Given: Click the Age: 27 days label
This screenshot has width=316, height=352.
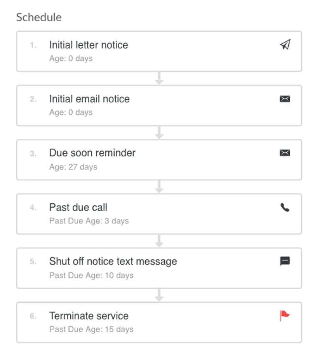Looking at the screenshot, I should 73,167.
